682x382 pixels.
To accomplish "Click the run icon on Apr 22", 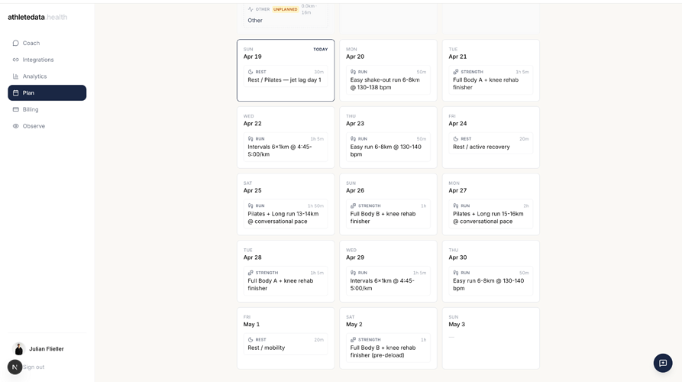I will pyautogui.click(x=250, y=139).
